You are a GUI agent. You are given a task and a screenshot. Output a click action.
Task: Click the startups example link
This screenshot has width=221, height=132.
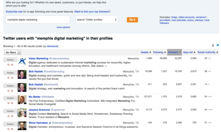coord(199,20)
